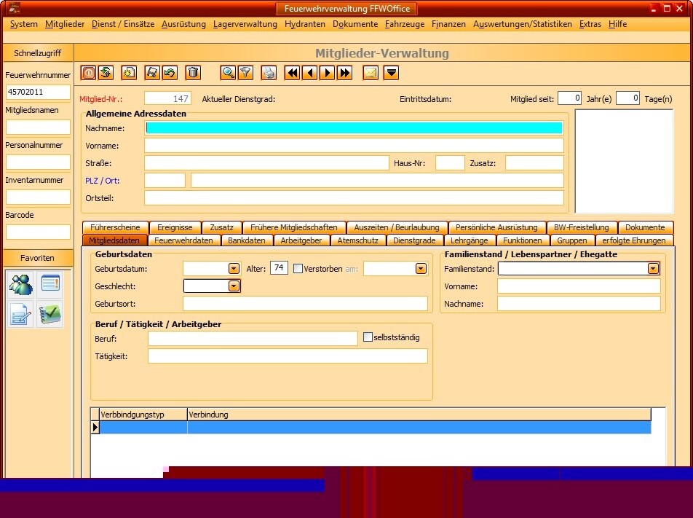Jump to first record with double-left arrow
693x518 pixels.
click(x=292, y=73)
